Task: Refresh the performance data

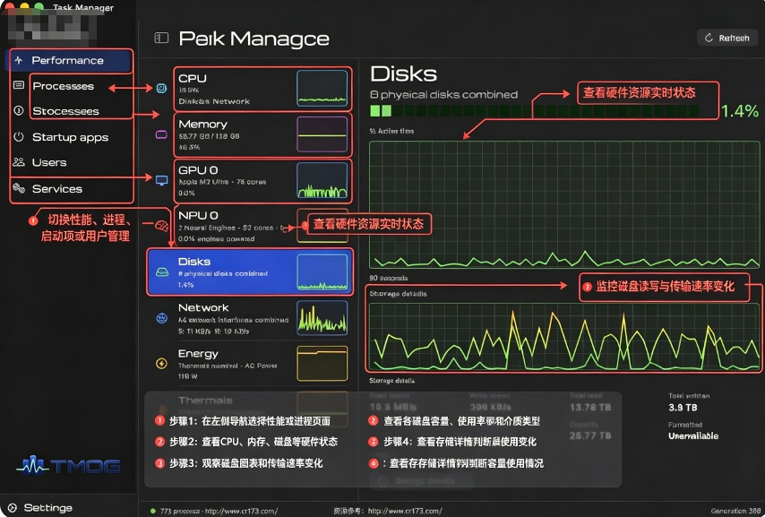Action: (x=727, y=38)
